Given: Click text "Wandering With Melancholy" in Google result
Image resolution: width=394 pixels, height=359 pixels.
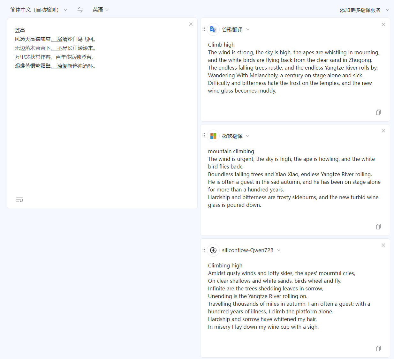Looking at the screenshot, I should (243, 75).
